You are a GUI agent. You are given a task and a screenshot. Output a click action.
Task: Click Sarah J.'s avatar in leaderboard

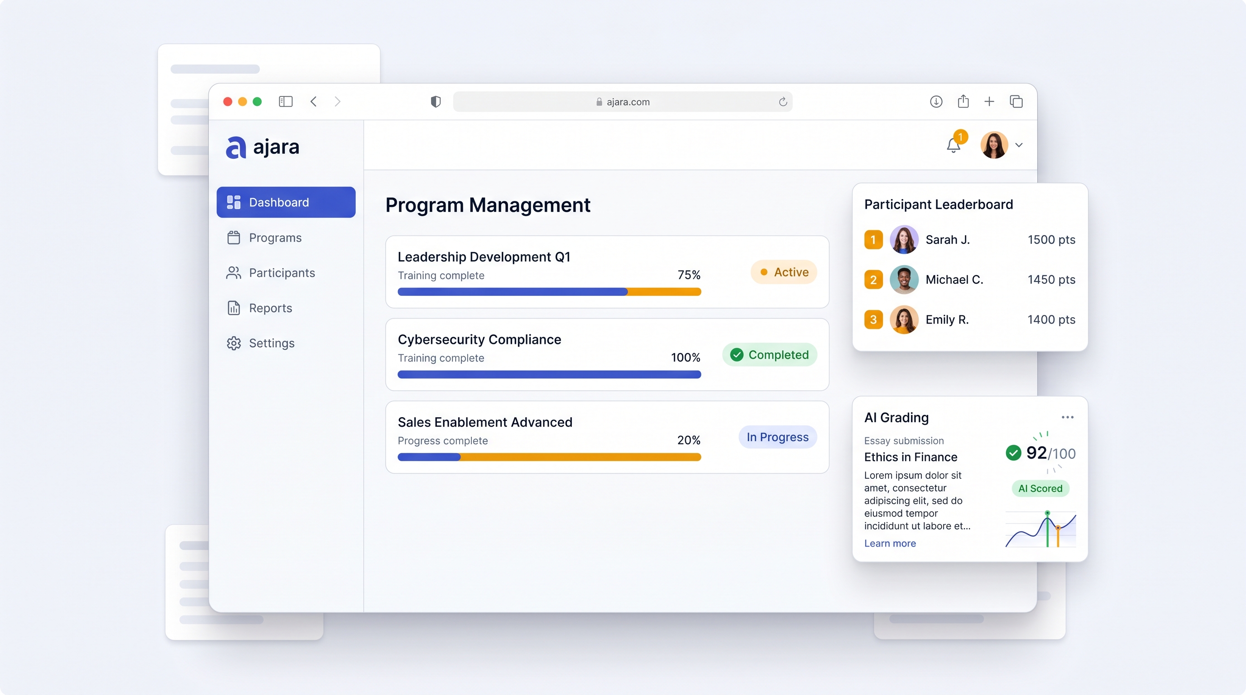pos(904,239)
